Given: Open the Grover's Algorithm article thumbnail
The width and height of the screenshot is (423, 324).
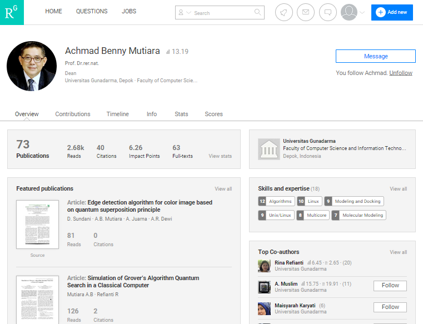Looking at the screenshot, I should (37, 300).
